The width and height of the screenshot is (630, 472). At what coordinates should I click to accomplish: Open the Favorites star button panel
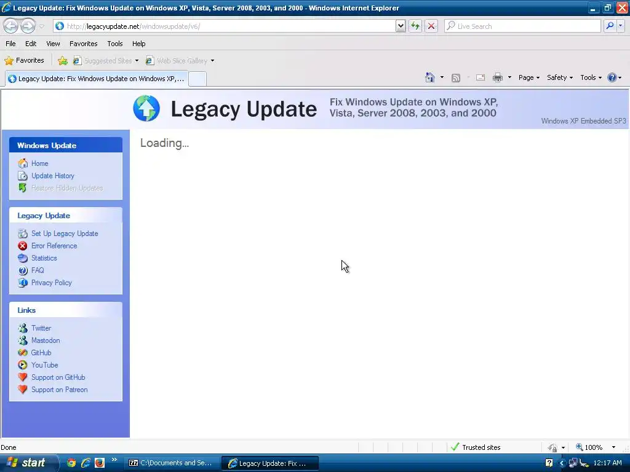24,61
